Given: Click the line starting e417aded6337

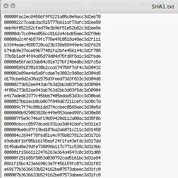Looking at the screenshot, I should click(x=52, y=96).
